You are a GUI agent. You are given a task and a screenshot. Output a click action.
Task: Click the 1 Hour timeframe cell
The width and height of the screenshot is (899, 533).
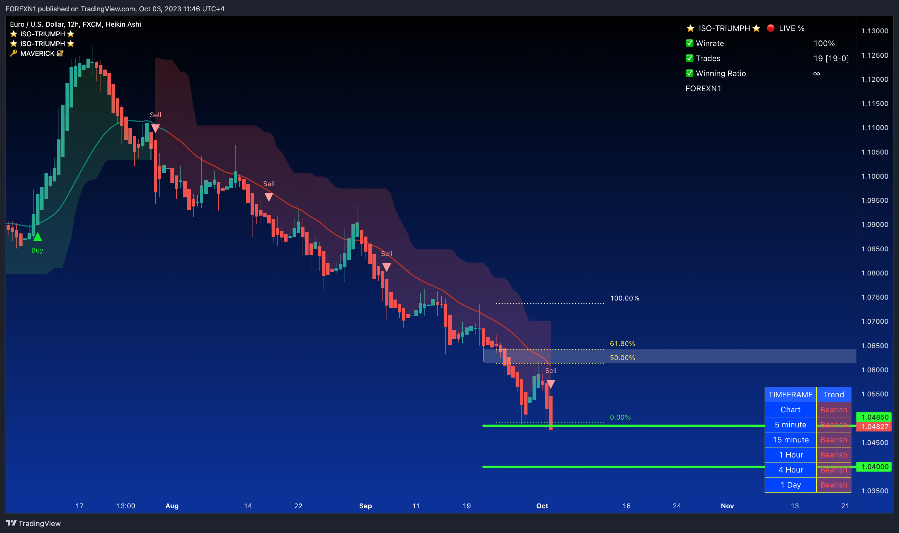tap(791, 455)
